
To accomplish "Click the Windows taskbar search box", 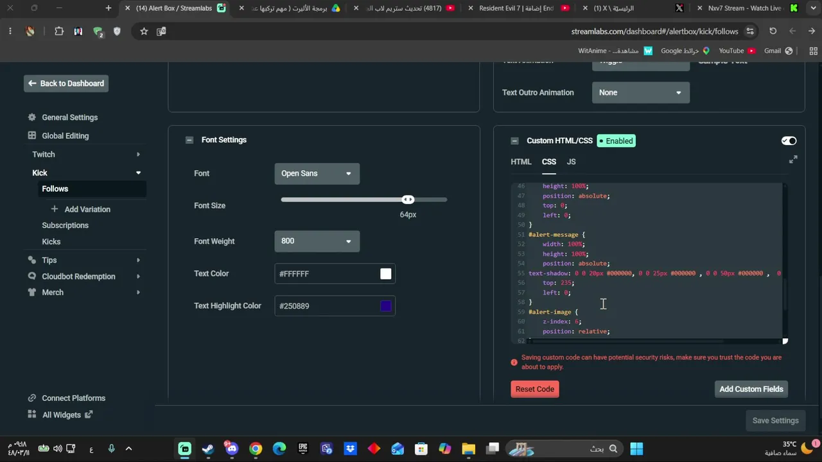I will pos(564,449).
